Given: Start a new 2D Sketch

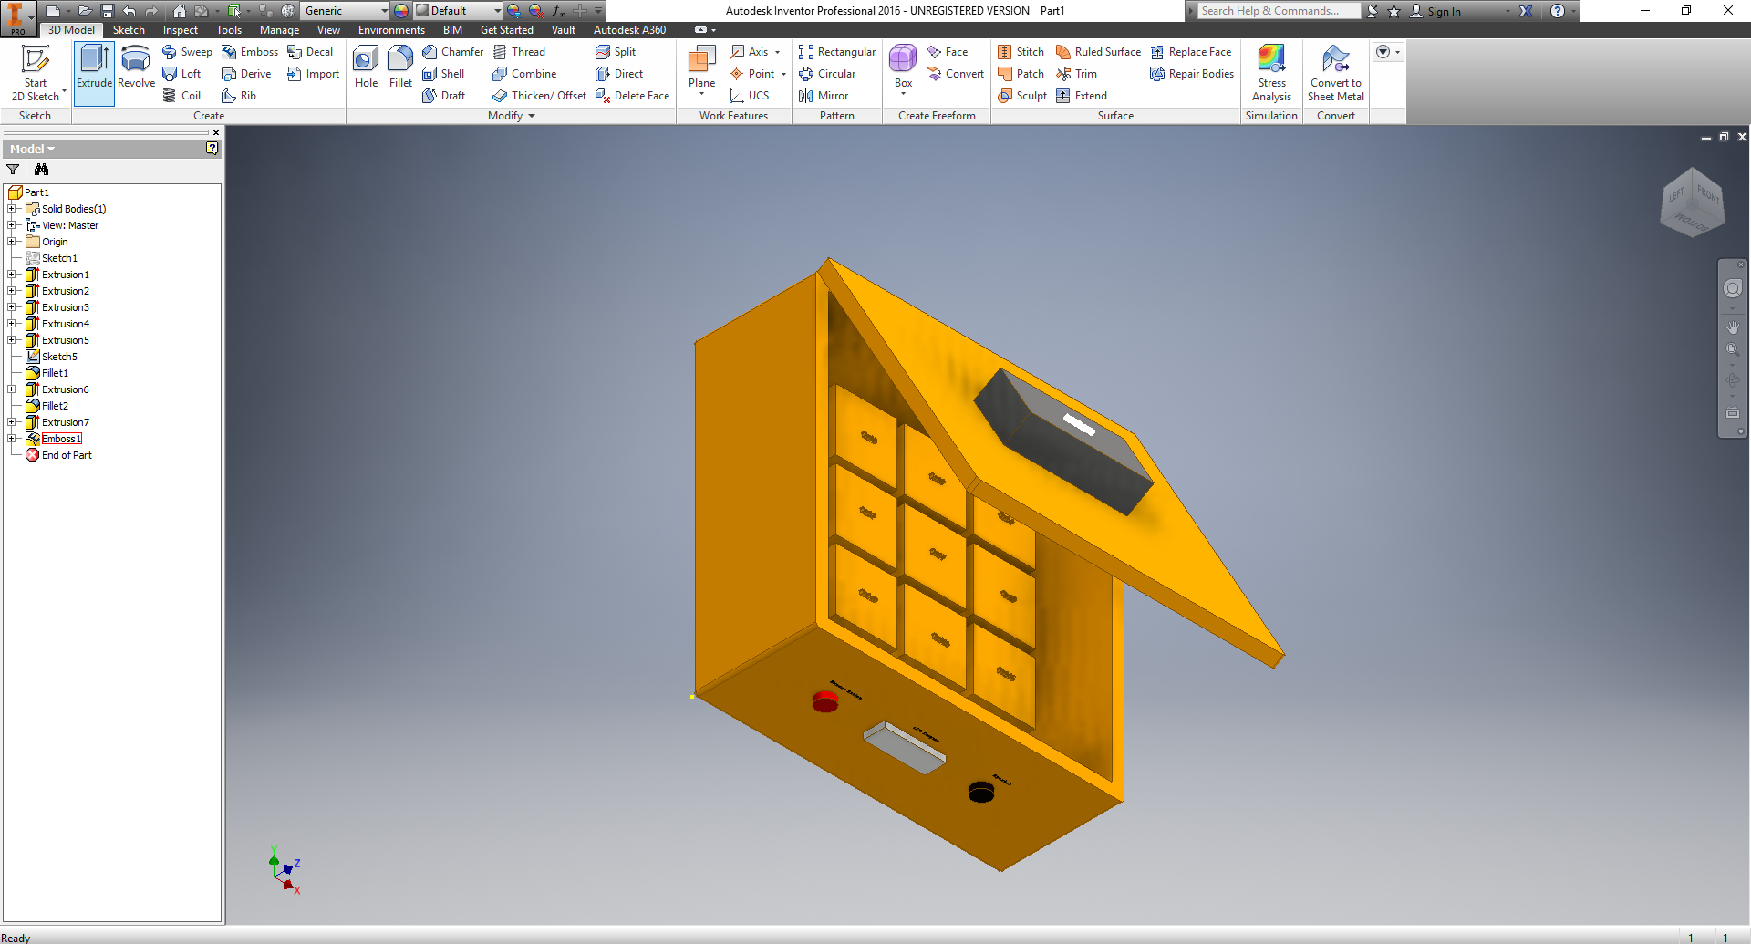Looking at the screenshot, I should (36, 73).
